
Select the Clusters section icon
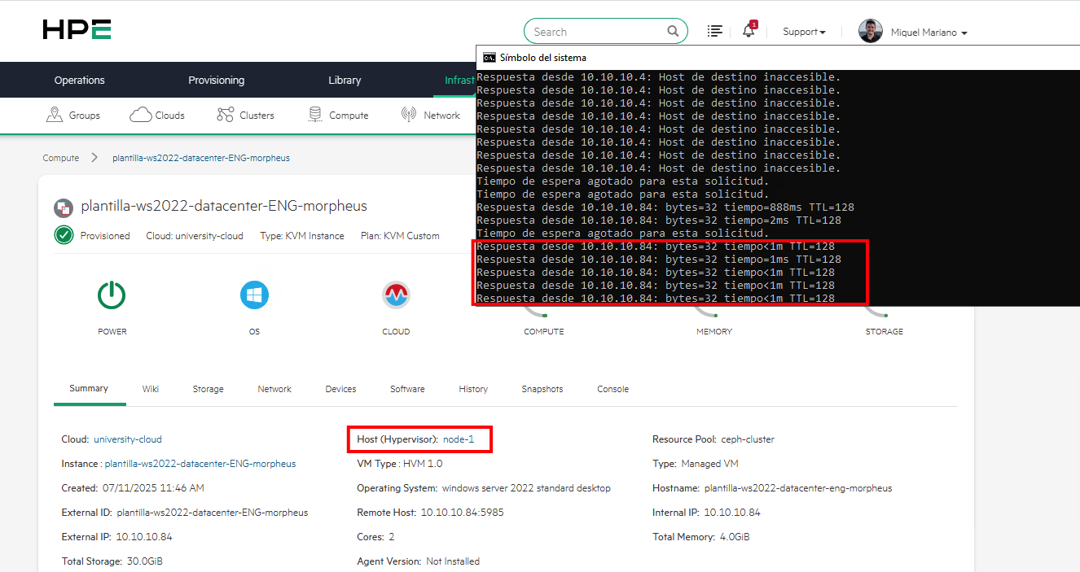tap(226, 115)
